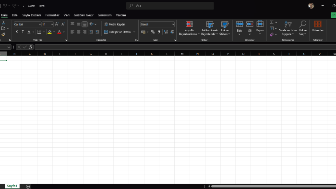This screenshot has width=336, height=189.
Task: Expand the Name Box dropdown
Action: pyautogui.click(x=9, y=47)
